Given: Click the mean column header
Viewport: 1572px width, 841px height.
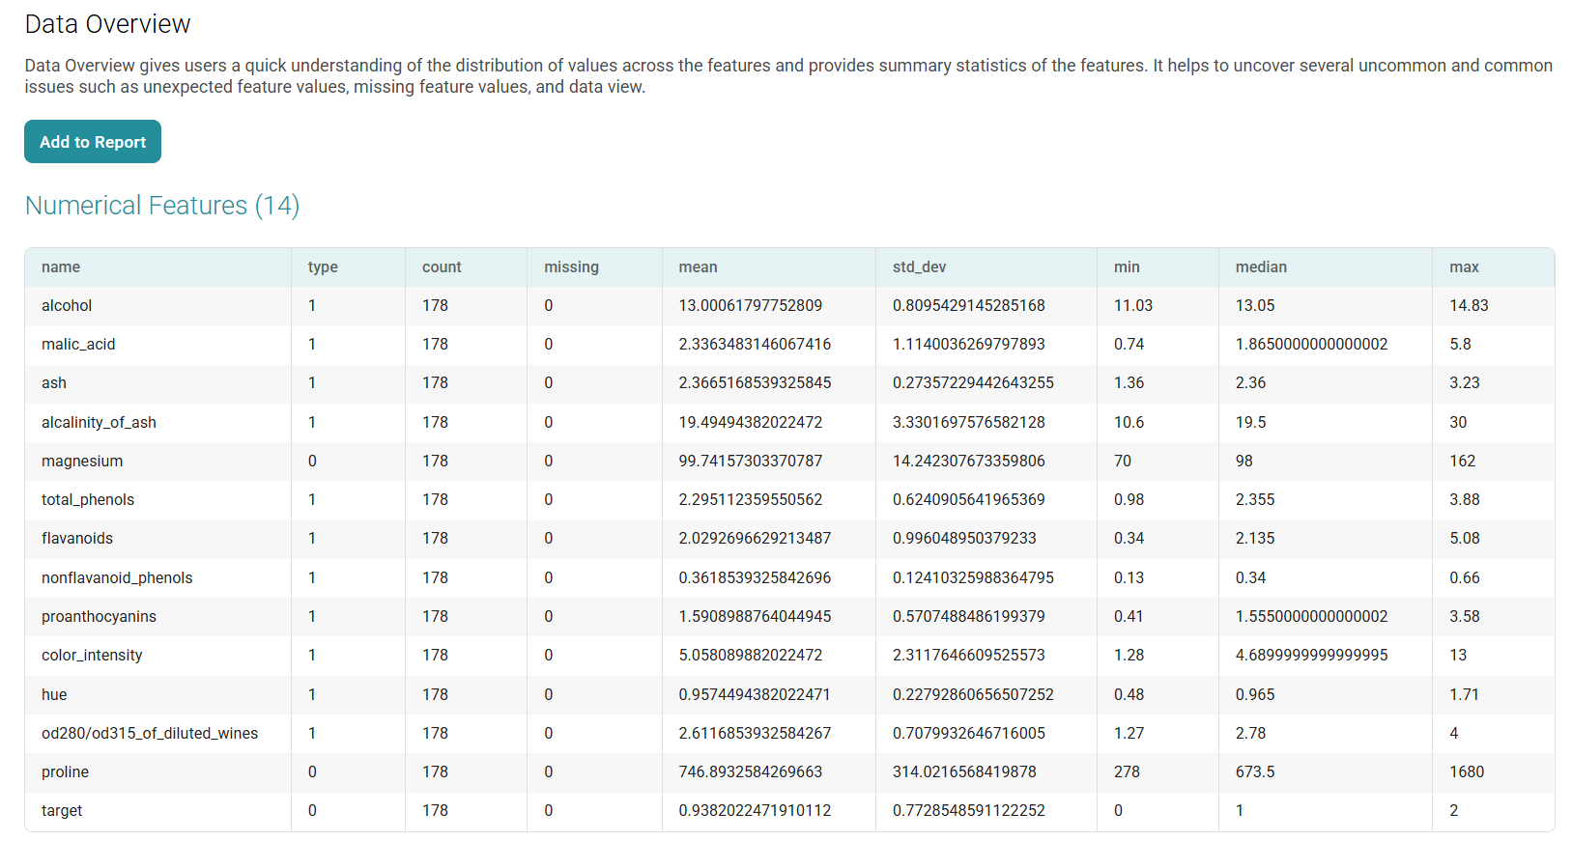Looking at the screenshot, I should coord(698,267).
